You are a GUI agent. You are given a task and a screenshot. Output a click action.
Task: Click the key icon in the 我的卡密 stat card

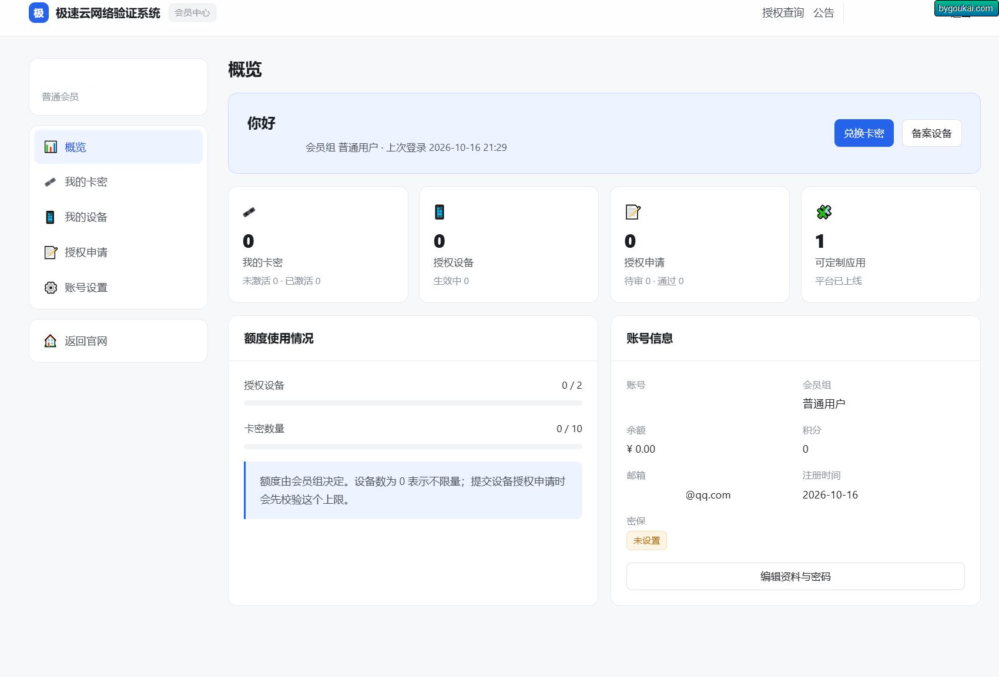(249, 212)
